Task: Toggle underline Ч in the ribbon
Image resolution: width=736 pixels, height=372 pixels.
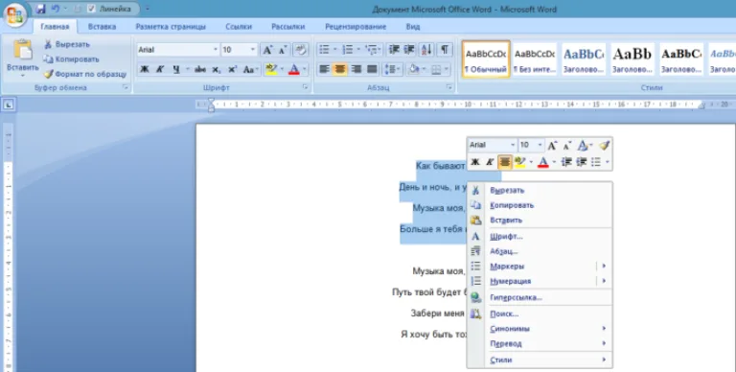Action: 176,70
